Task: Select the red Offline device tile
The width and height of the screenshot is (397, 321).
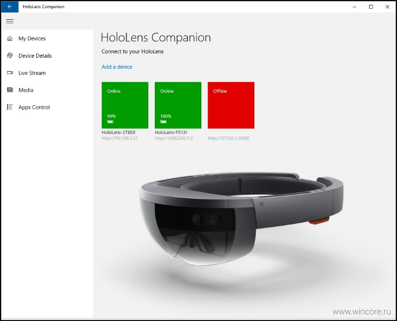Action: pyautogui.click(x=231, y=105)
